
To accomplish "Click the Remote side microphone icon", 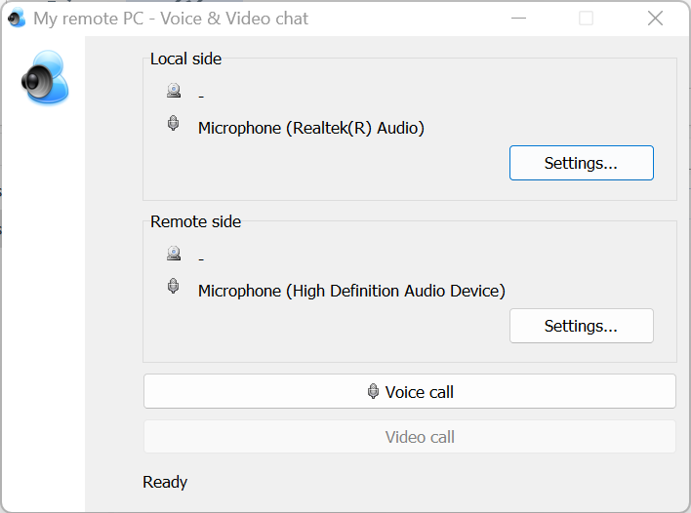I will click(x=174, y=287).
